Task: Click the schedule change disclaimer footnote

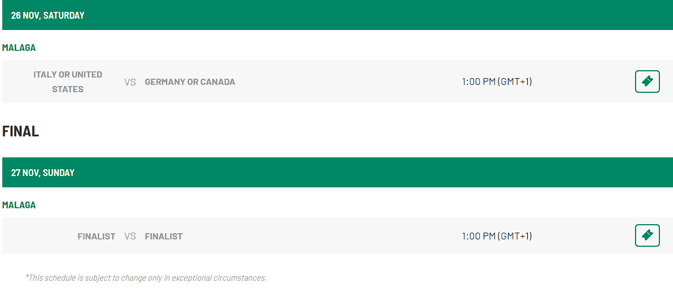Action: point(146,278)
